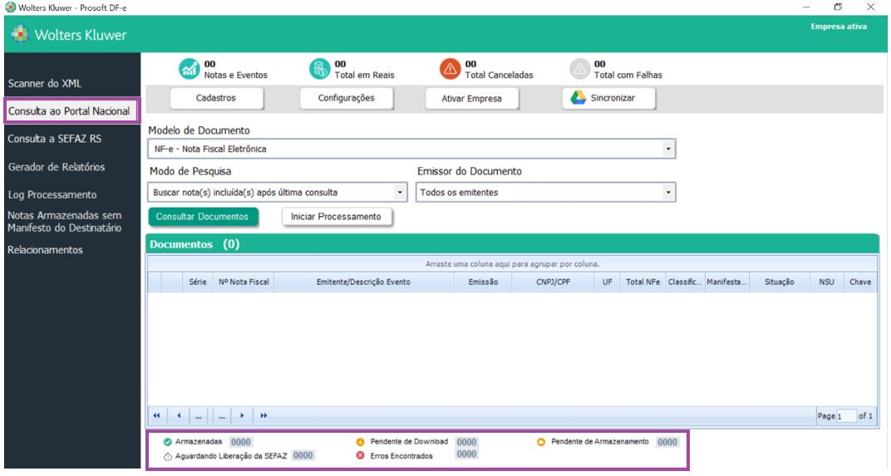Go to next page of Documentos grid

pyautogui.click(x=242, y=416)
